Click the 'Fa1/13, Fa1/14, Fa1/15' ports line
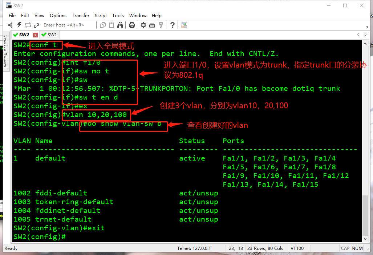The width and height of the screenshot is (373, 255). pos(271,185)
